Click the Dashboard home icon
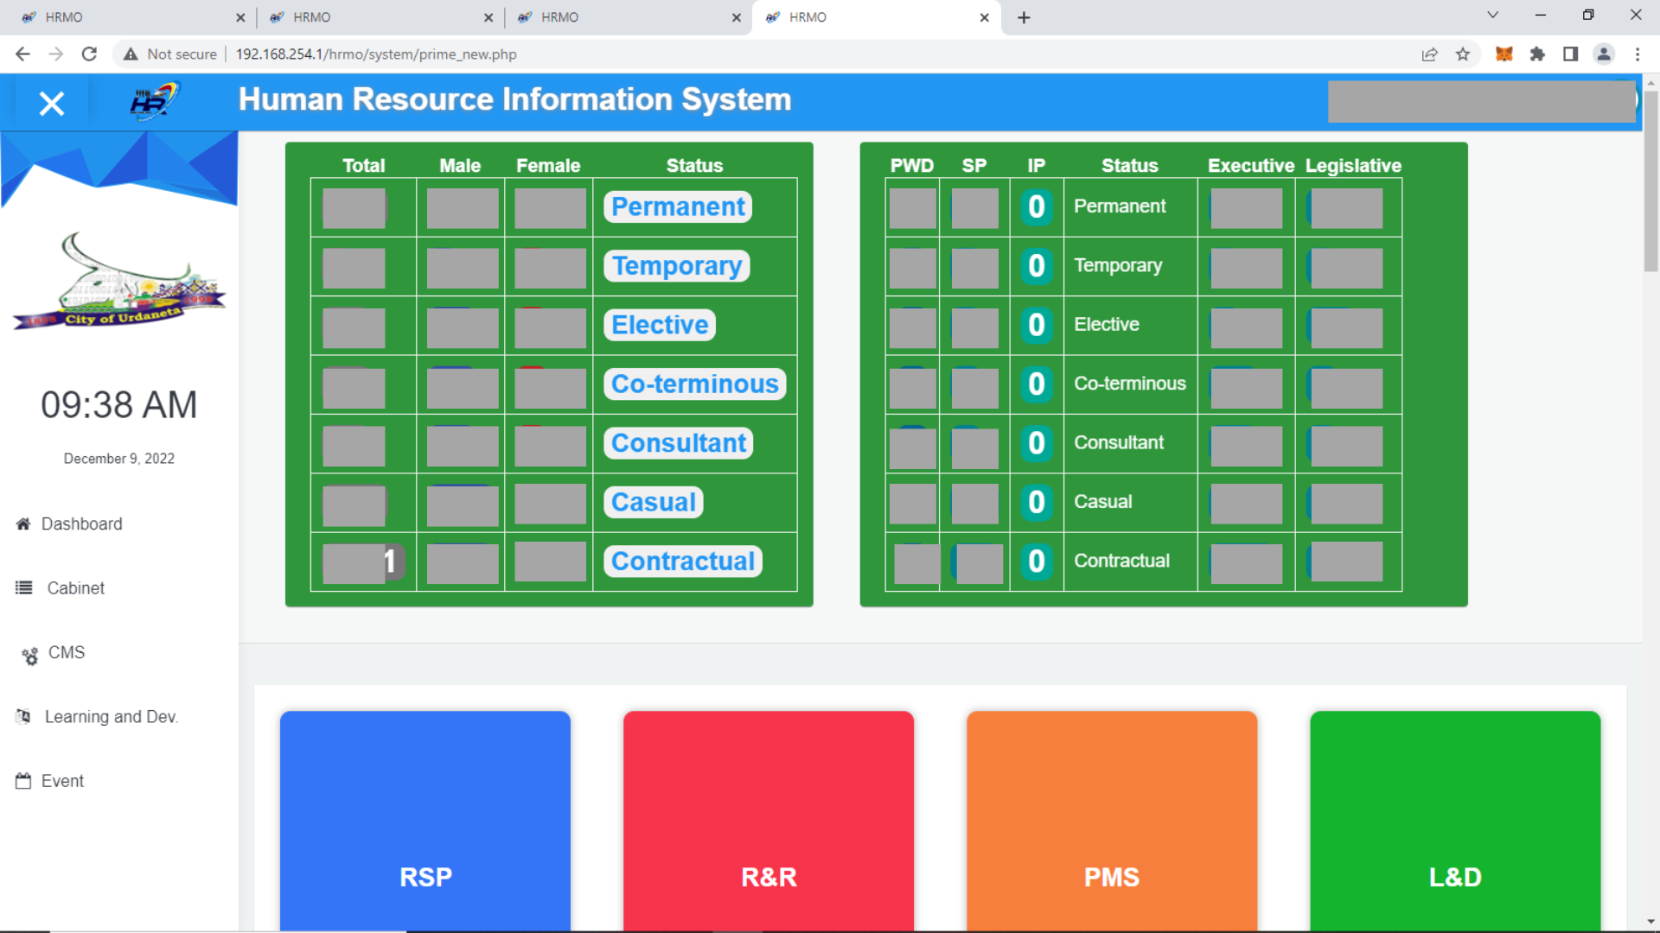 (23, 524)
